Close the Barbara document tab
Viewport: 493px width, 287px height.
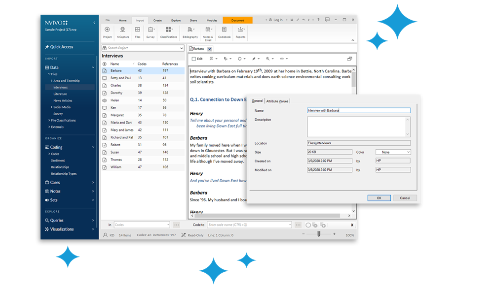click(x=209, y=49)
